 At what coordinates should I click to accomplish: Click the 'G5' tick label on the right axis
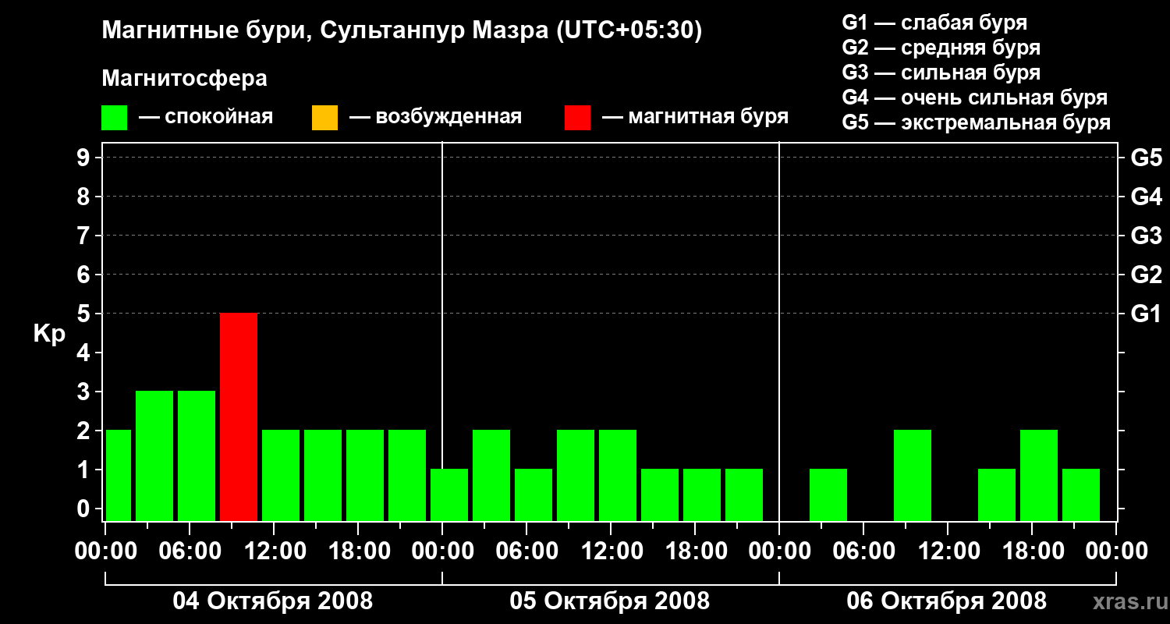1146,158
